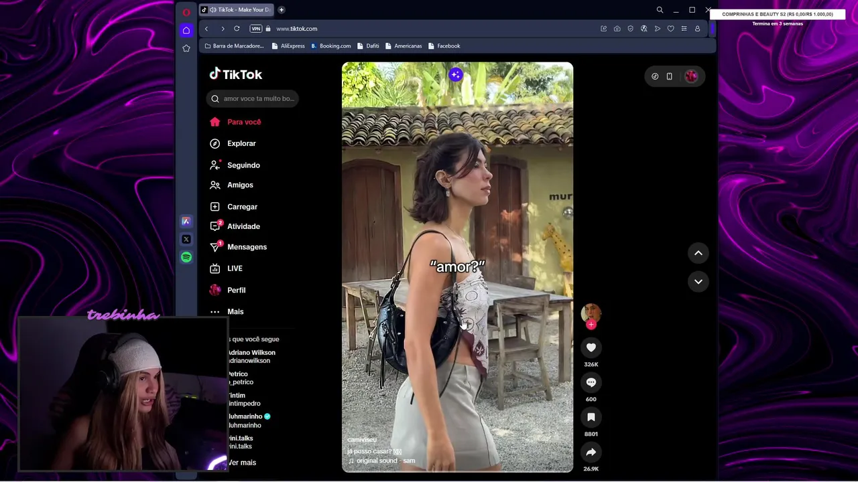Open Mensagens inbox icon

214,247
